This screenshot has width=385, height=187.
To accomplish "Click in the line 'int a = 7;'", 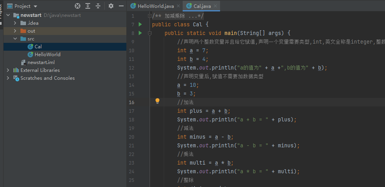I will click(193, 50).
